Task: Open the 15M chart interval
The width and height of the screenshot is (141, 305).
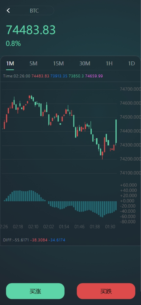Action: point(59,63)
